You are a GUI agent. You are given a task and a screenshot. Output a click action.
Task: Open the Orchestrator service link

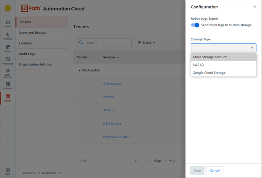(113, 84)
